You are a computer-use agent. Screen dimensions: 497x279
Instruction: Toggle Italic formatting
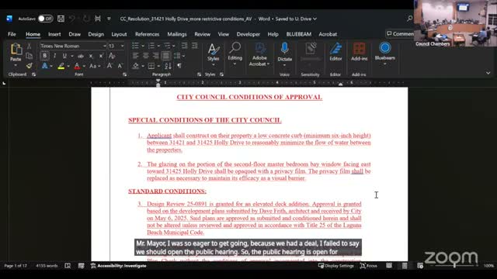coord(54,56)
